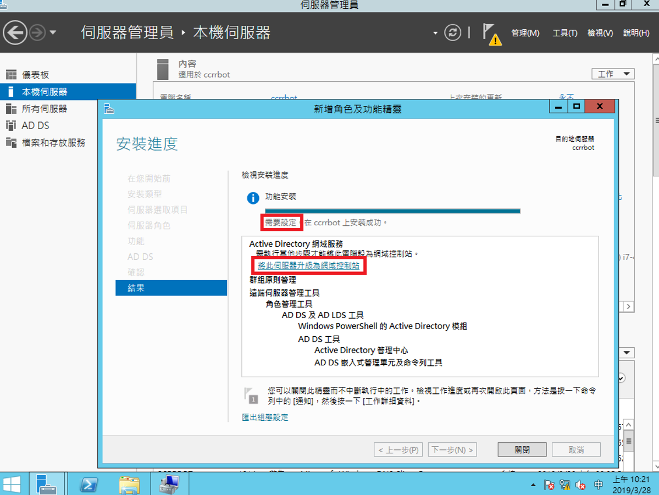Image resolution: width=659 pixels, height=495 pixels.
Task: Open the 管理(M) menu
Action: pyautogui.click(x=525, y=33)
